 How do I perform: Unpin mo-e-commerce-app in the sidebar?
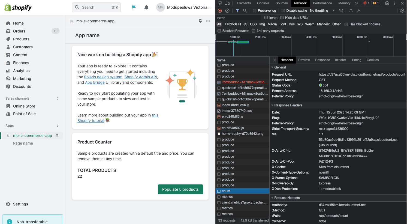[57, 136]
